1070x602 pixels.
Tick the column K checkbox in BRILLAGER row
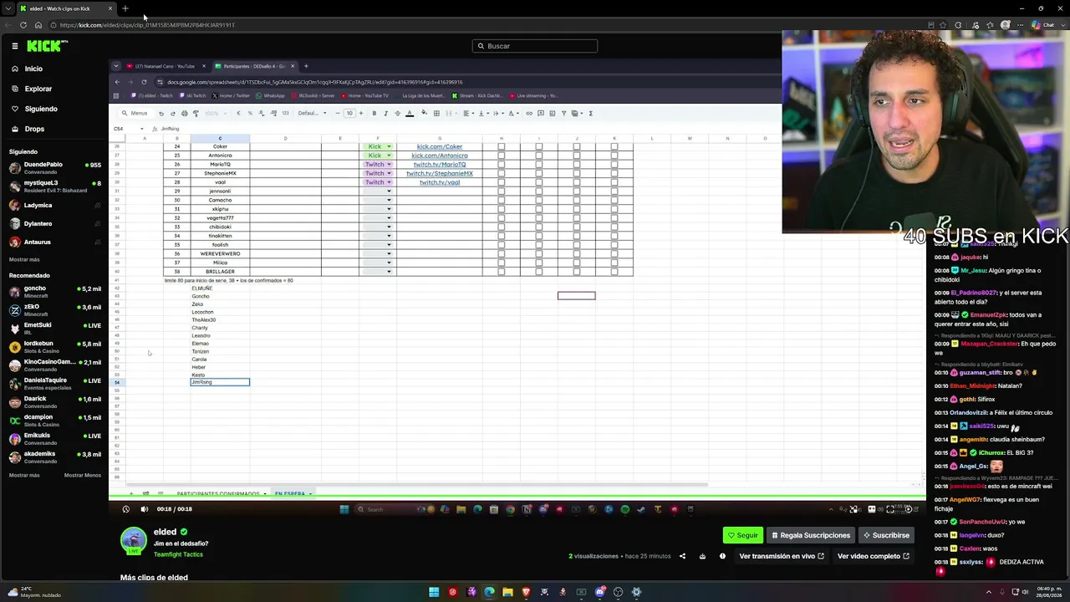(x=614, y=272)
